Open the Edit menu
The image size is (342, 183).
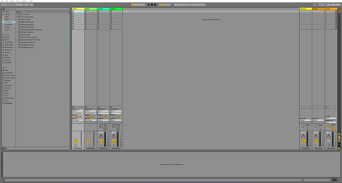click(7, 1)
